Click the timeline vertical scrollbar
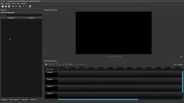 pos(183,82)
